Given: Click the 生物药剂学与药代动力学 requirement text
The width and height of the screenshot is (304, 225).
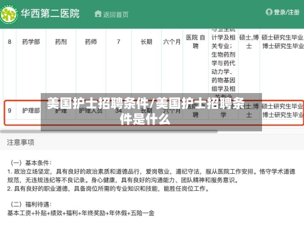Looking at the screenshot, I should coord(223,63).
